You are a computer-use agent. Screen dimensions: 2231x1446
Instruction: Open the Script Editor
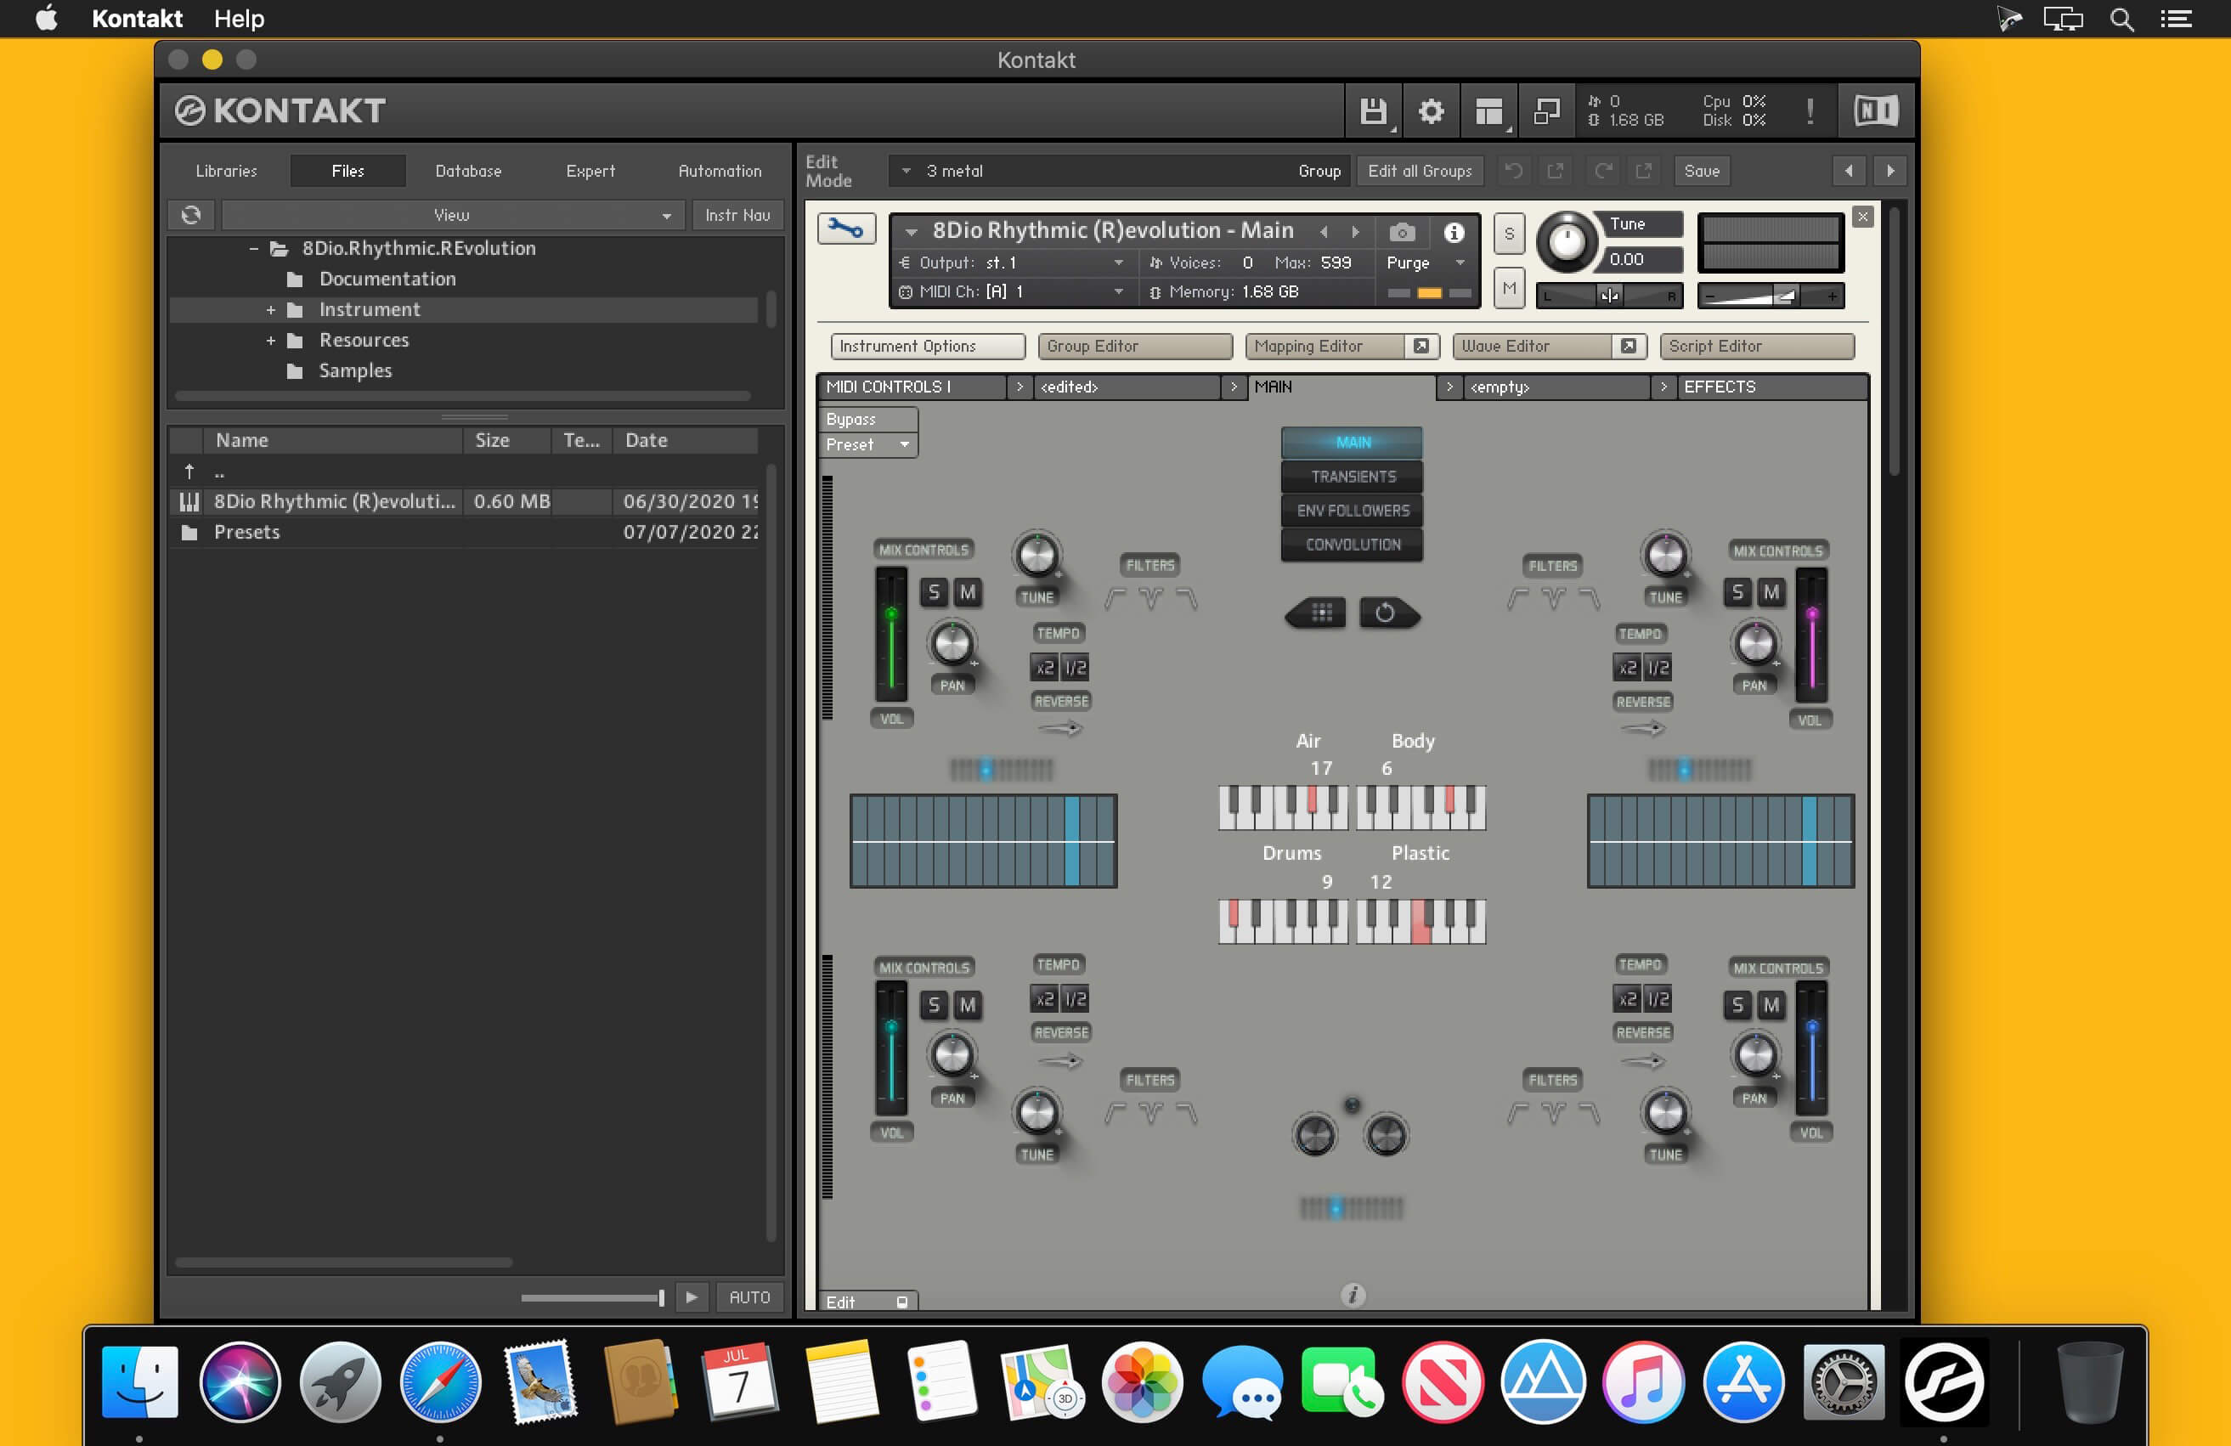coord(1756,347)
